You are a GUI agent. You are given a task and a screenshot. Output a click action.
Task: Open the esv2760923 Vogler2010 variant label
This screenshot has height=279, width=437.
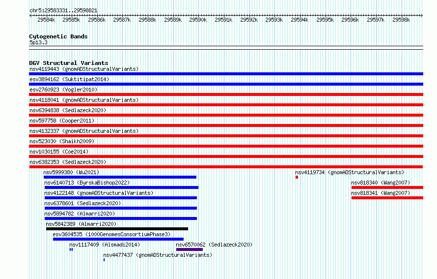tap(63, 90)
